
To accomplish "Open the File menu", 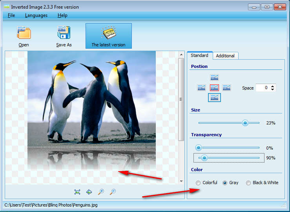I will [x=11, y=15].
